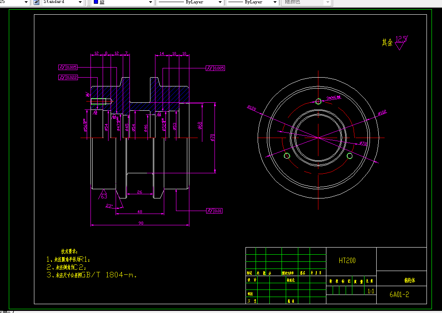Click the 工艺 cell in the title block
This screenshot has width=442, height=313.
[x=252, y=301]
